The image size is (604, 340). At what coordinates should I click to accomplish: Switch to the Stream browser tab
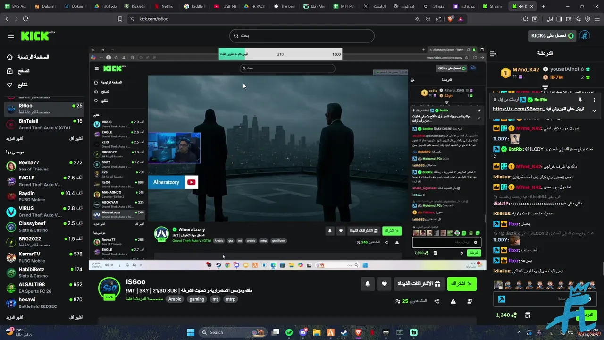point(491,6)
